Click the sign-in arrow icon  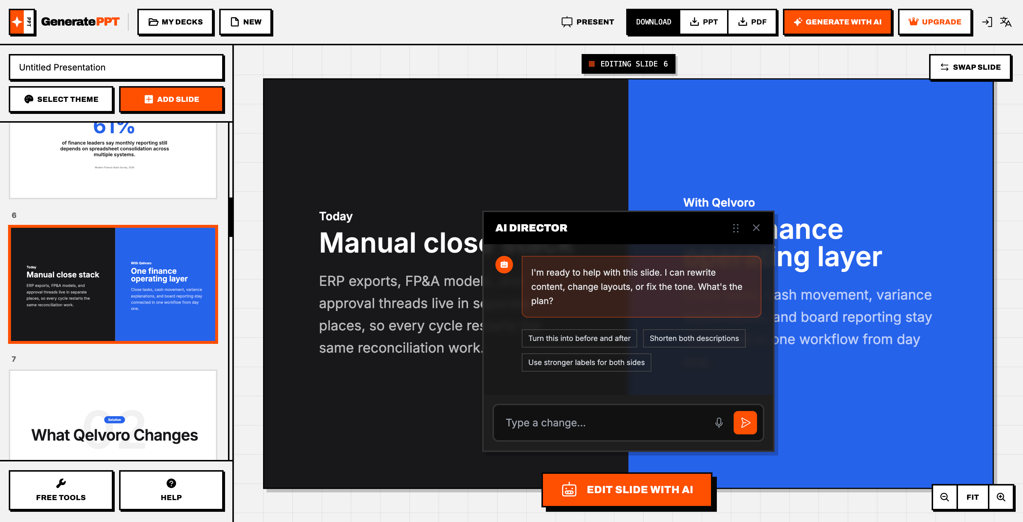click(987, 22)
